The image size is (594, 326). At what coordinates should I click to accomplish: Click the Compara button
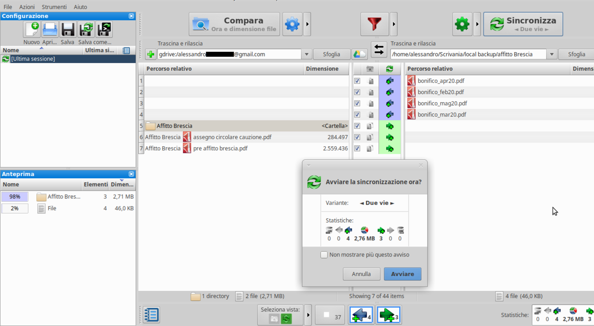234,24
